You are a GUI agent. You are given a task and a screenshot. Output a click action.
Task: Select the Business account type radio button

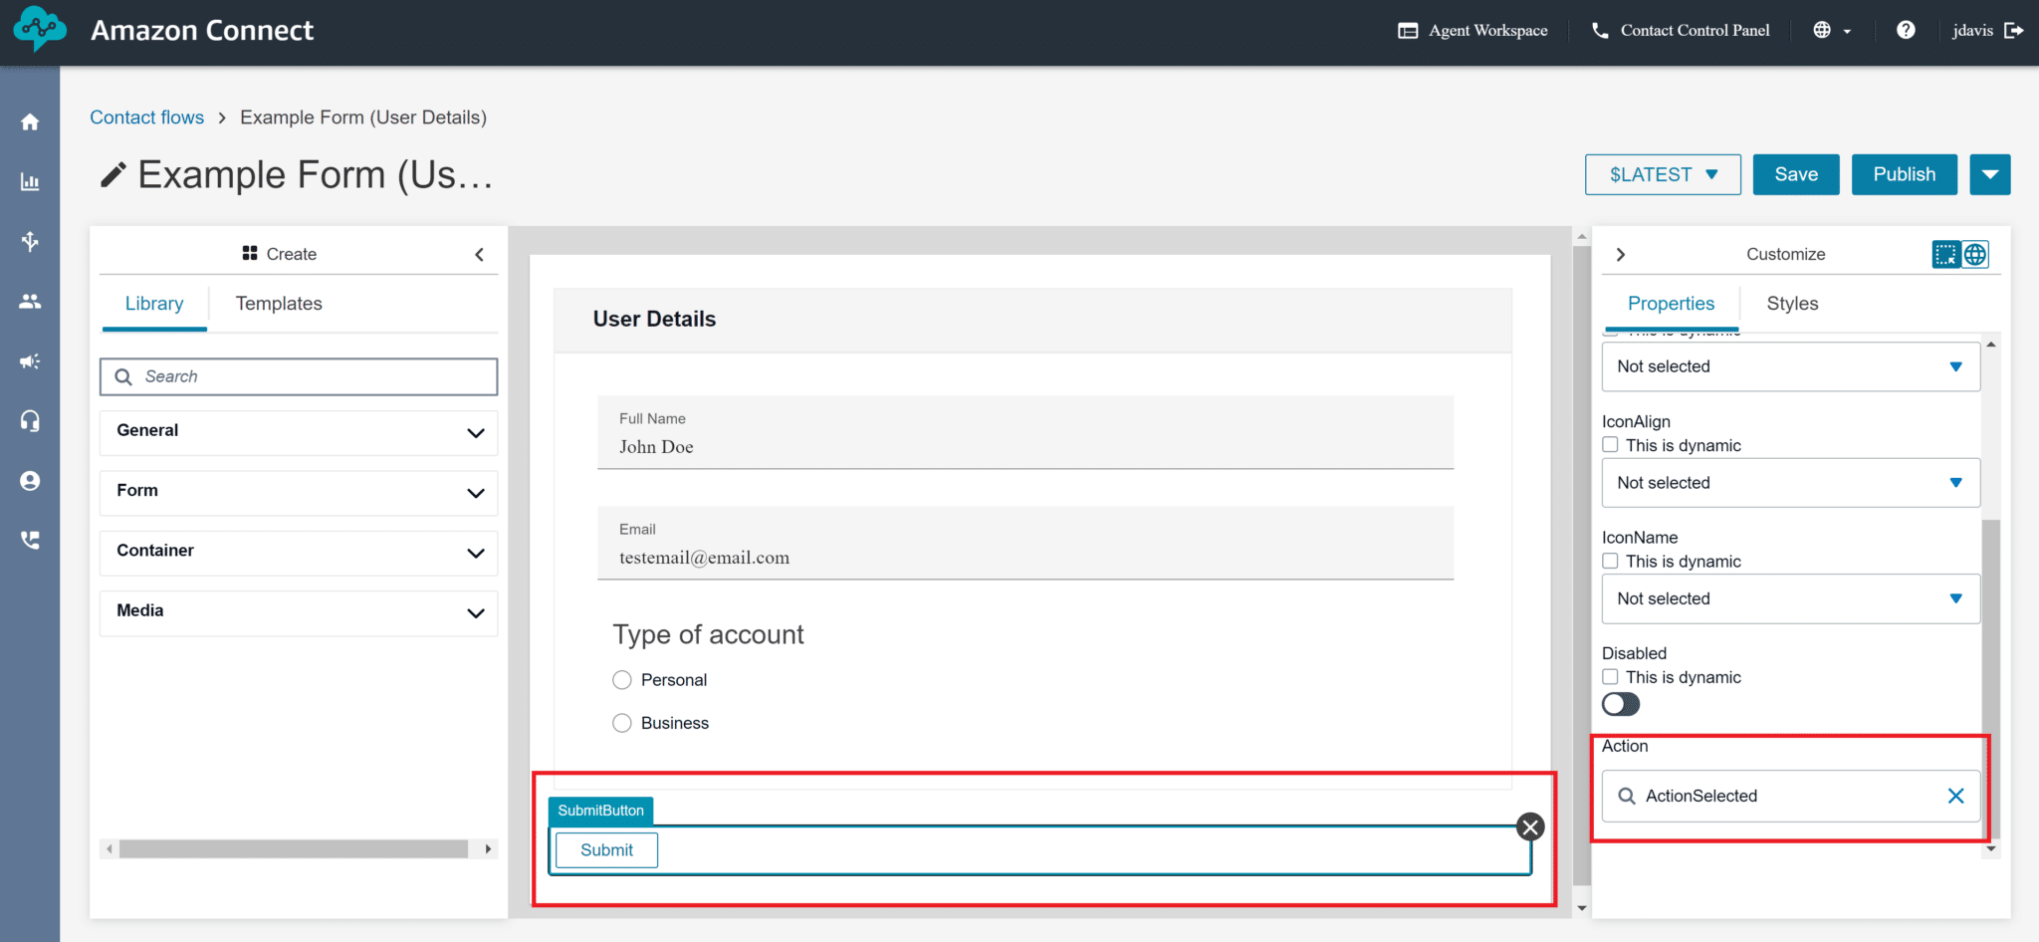pos(621,723)
